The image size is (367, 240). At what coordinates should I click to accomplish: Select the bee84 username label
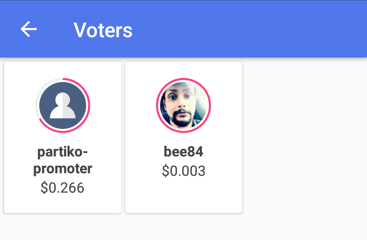(183, 152)
